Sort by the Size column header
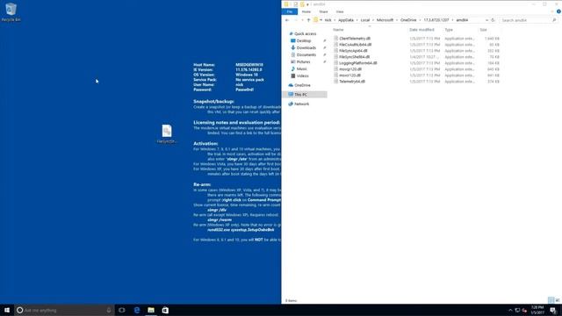Image resolution: width=562 pixels, height=316 pixels. pyautogui.click(x=484, y=30)
